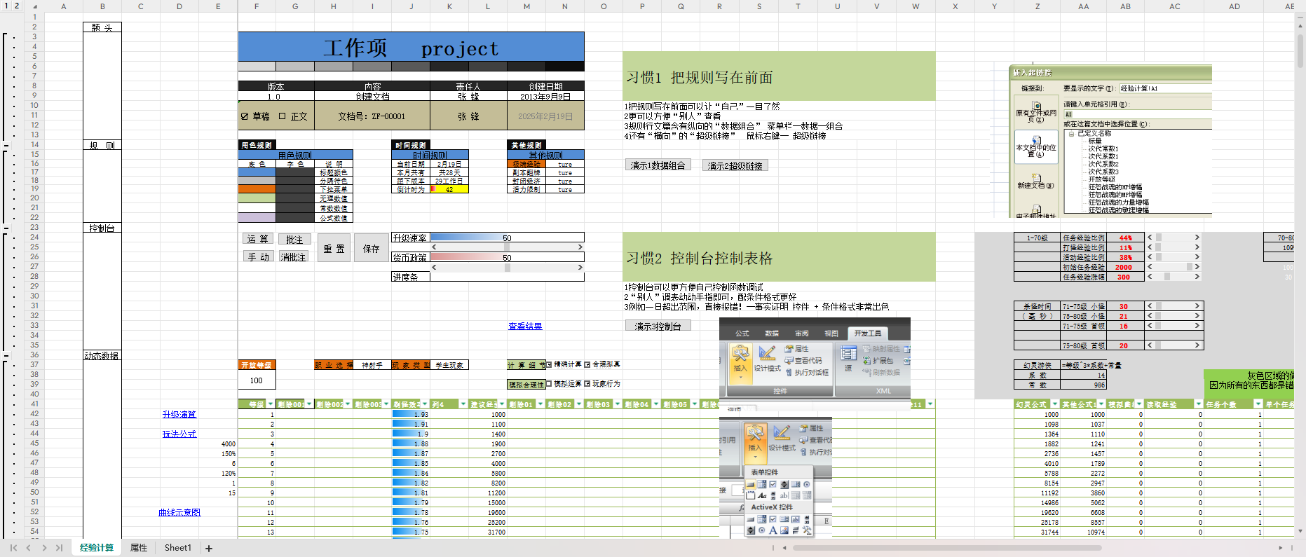Screen dimensions: 1306x557
Task: Go to previous sheet tab arrow
Action: tap(29, 548)
